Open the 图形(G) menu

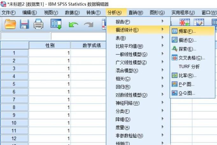pos(157,12)
